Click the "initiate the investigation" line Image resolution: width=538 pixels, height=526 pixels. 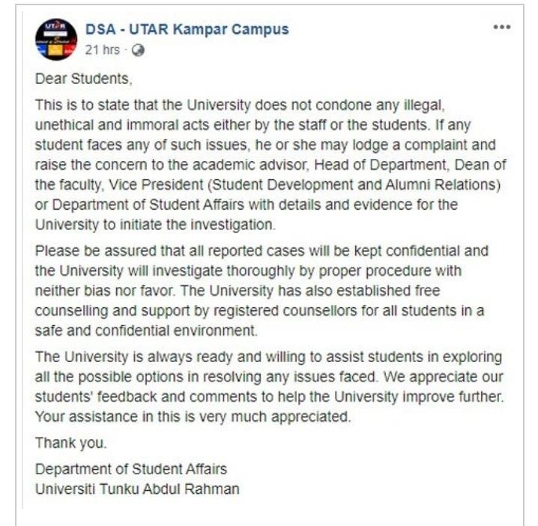[155, 225]
